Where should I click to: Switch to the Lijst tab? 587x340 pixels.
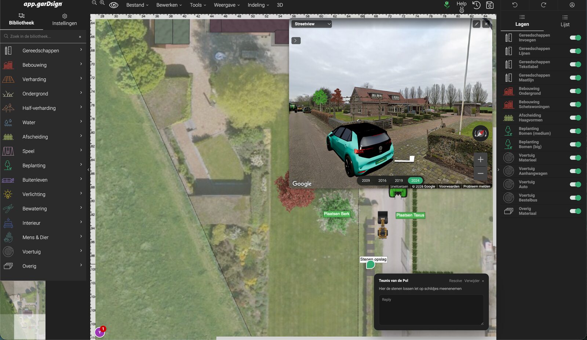click(565, 21)
